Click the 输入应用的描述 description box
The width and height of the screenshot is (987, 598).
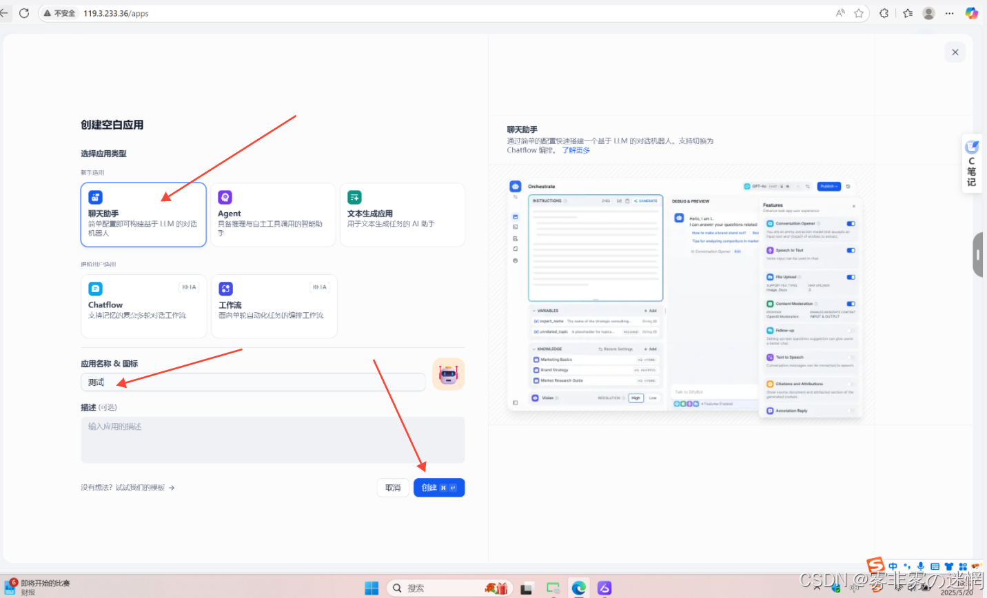click(x=273, y=440)
